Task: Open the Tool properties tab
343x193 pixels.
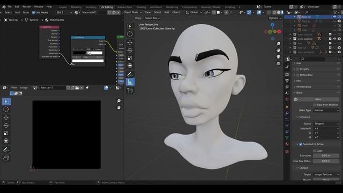Action: pyautogui.click(x=287, y=67)
